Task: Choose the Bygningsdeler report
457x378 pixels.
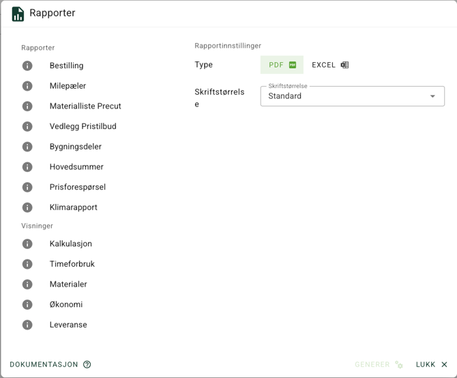Action: [75, 147]
